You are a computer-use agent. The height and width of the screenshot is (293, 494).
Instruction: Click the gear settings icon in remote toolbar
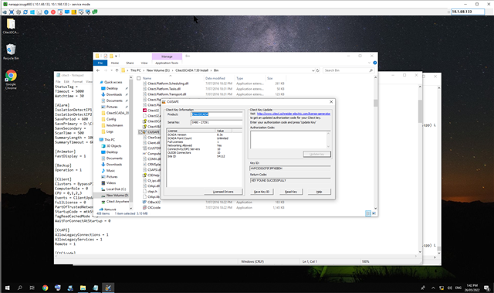[19, 12]
